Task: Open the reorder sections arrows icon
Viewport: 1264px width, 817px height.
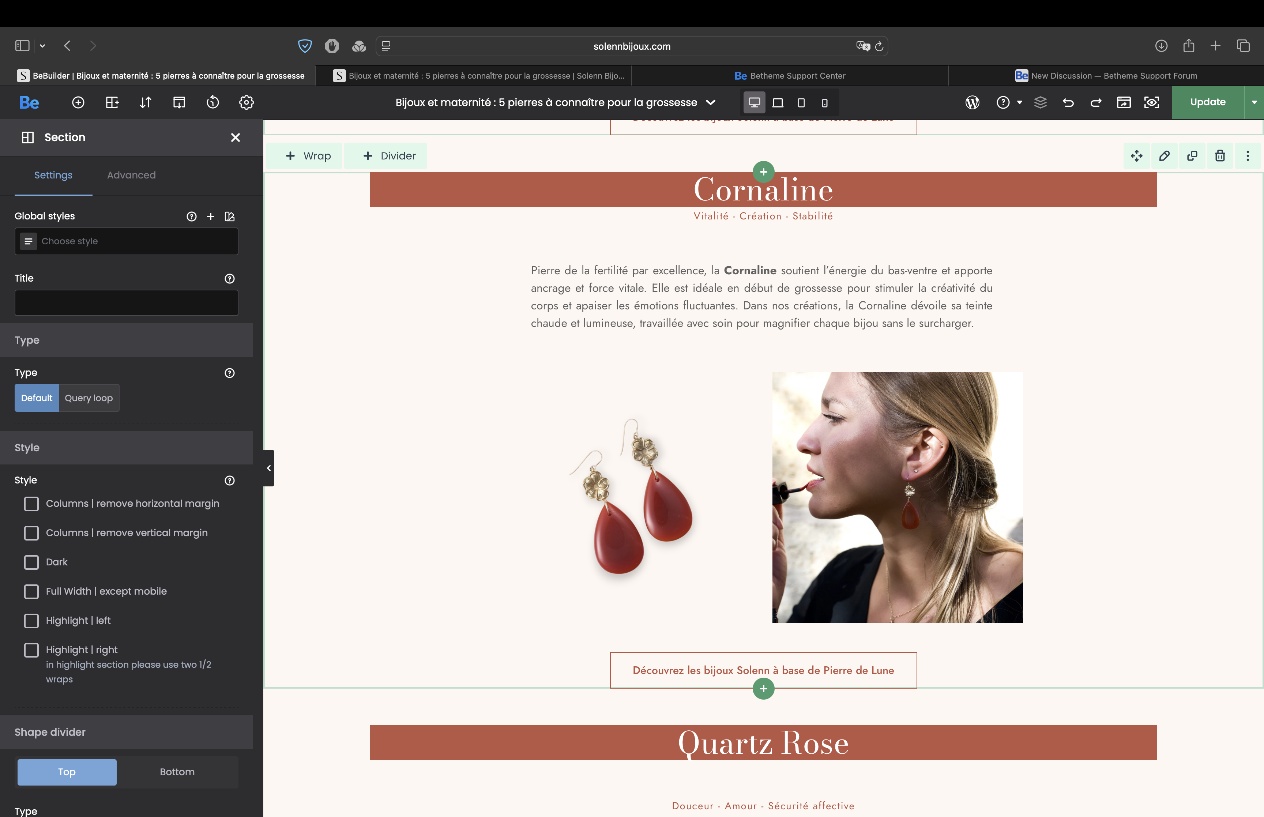Action: [145, 102]
